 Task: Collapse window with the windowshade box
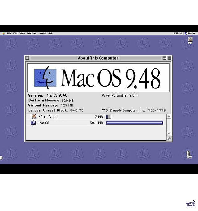pos(169,58)
